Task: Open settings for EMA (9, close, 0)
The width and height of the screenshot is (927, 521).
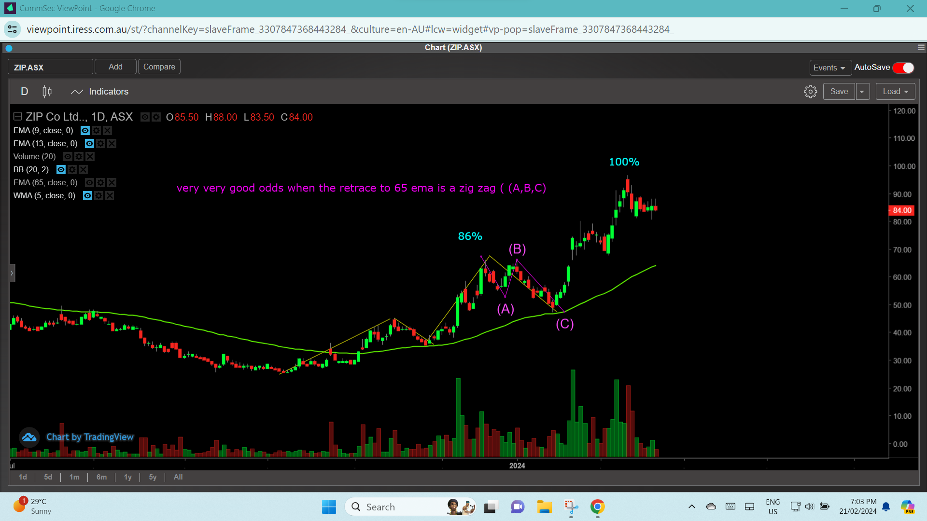Action: (96, 131)
